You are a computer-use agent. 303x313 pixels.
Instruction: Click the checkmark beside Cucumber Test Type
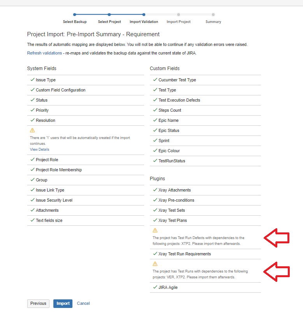click(155, 80)
